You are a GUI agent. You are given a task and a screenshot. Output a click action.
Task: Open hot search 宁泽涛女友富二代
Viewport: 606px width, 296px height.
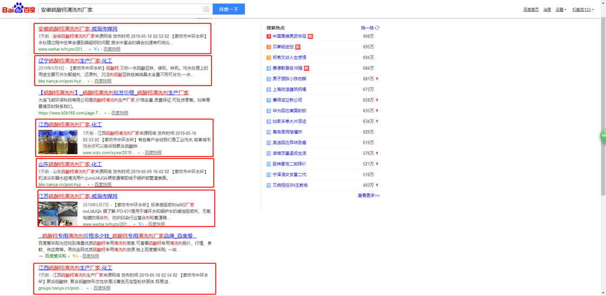(289, 175)
